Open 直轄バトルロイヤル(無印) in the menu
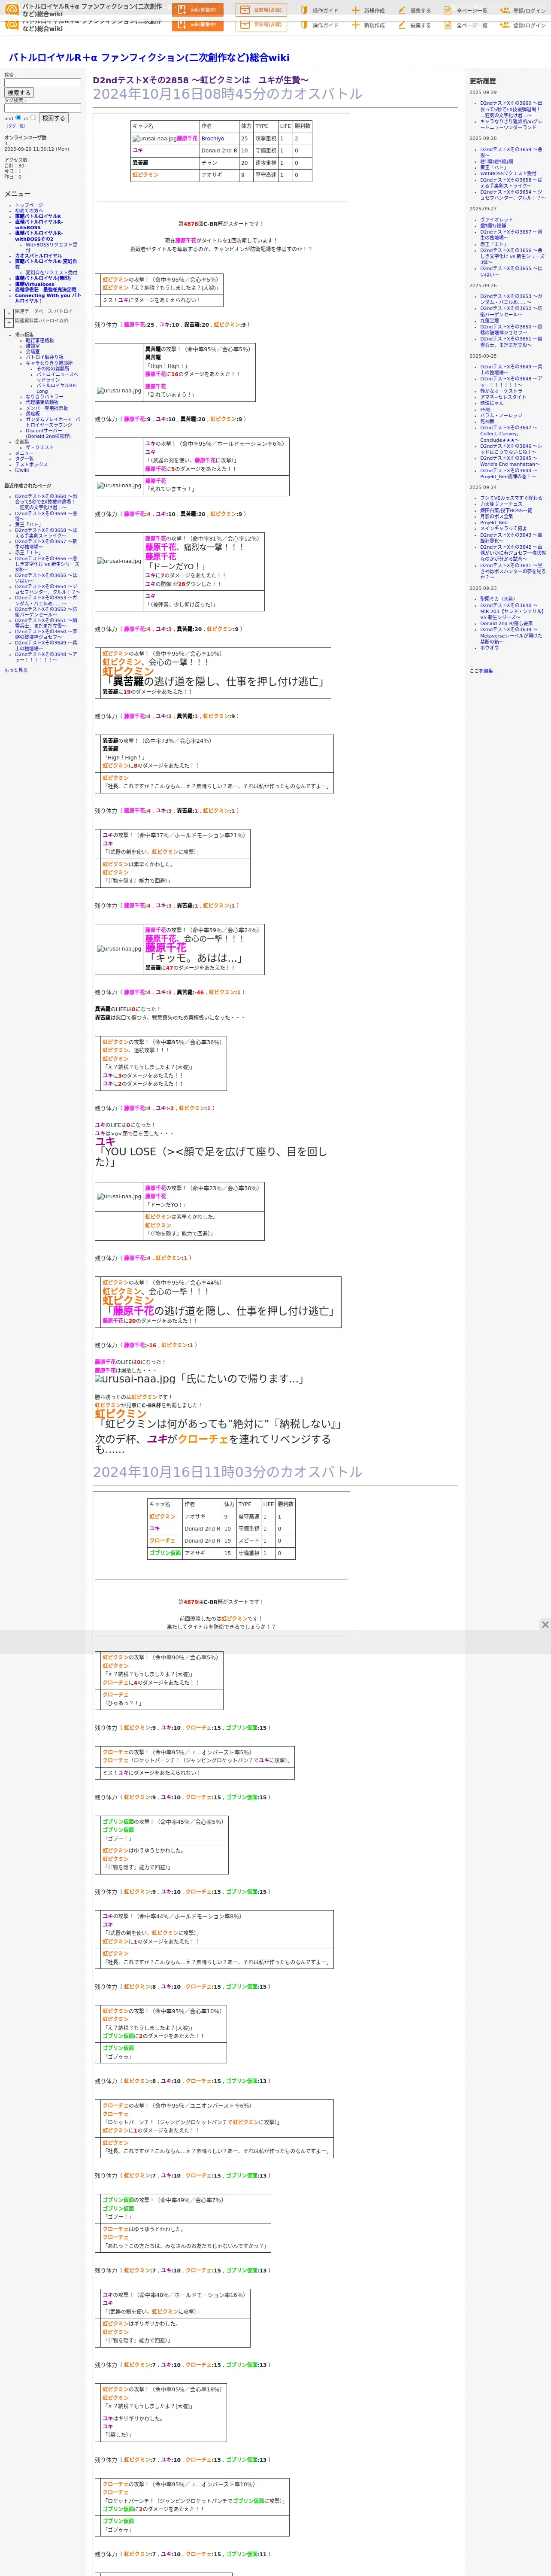The height and width of the screenshot is (2576, 551). pyautogui.click(x=43, y=278)
